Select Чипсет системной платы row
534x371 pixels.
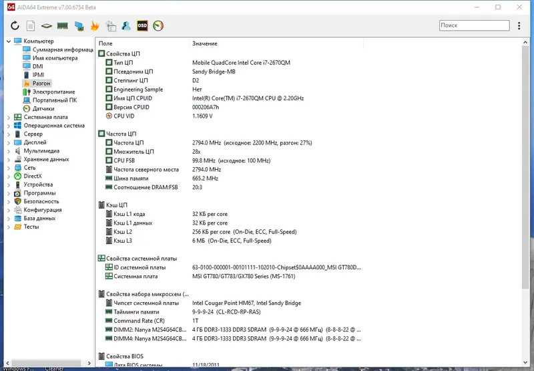(230, 303)
